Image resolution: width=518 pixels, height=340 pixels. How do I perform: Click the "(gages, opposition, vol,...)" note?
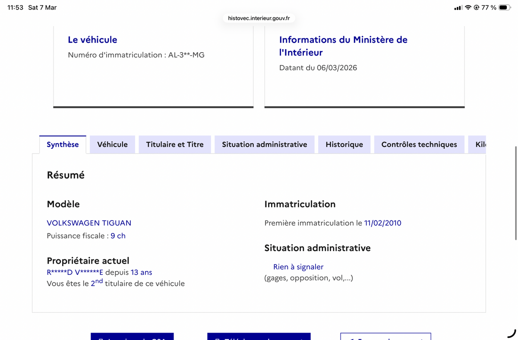(x=309, y=278)
